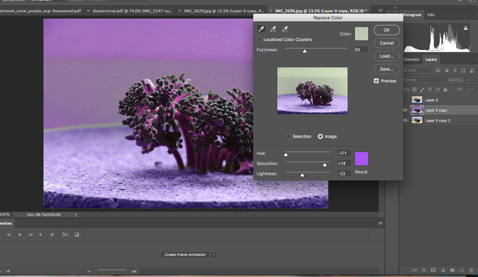
Task: Add a layer mask
Action: tap(433, 270)
